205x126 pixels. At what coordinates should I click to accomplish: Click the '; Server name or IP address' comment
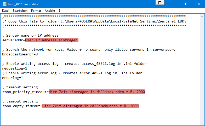(30, 36)
